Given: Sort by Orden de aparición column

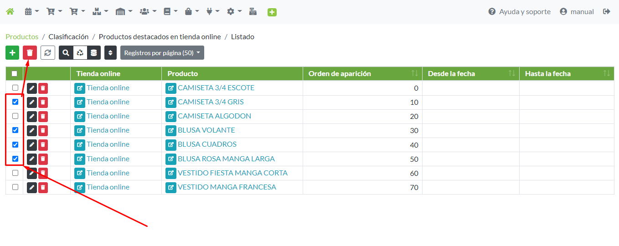Looking at the screenshot, I should [x=362, y=73].
